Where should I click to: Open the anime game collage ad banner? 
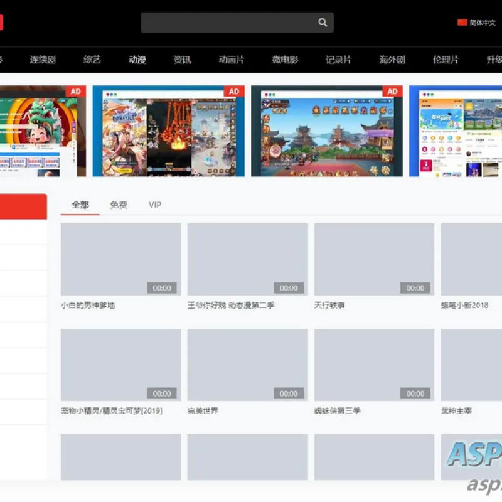pos(169,131)
